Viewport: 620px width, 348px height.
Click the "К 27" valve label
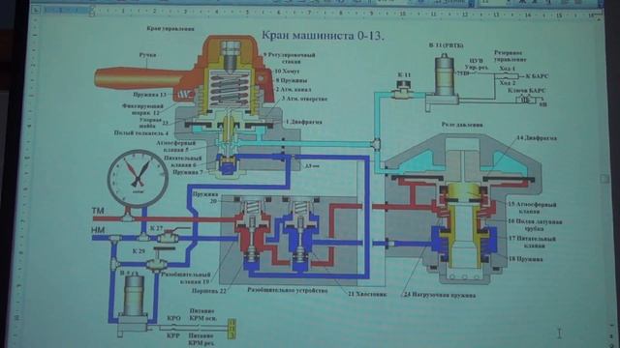pos(156,228)
